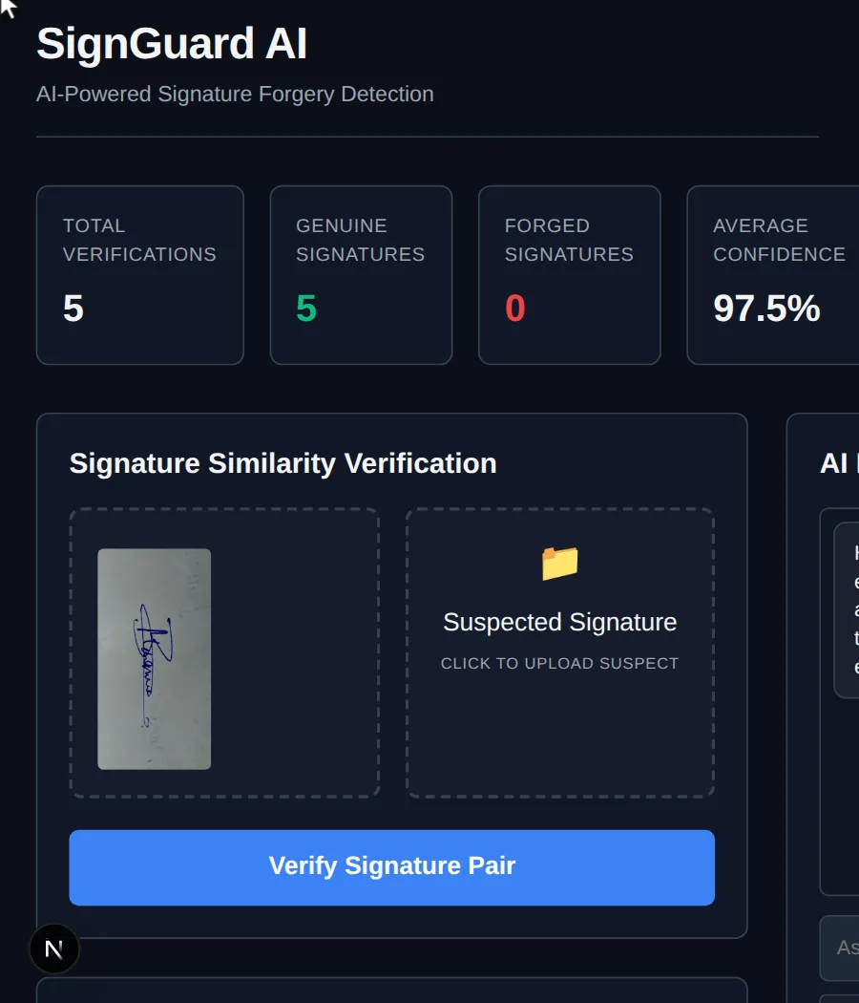Click the SignGuard AI title
The width and height of the screenshot is (859, 1003).
pyautogui.click(x=172, y=44)
